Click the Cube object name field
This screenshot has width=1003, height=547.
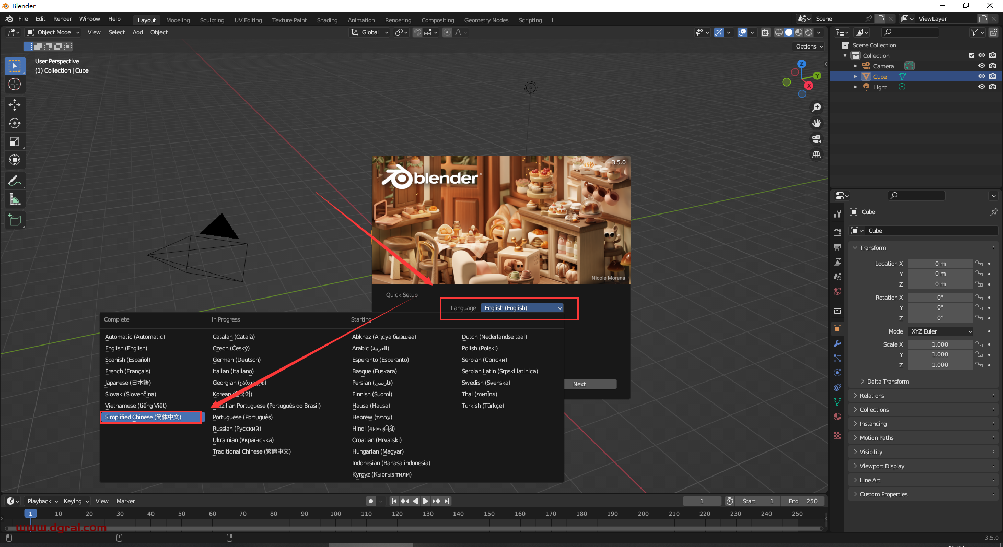pyautogui.click(x=931, y=231)
